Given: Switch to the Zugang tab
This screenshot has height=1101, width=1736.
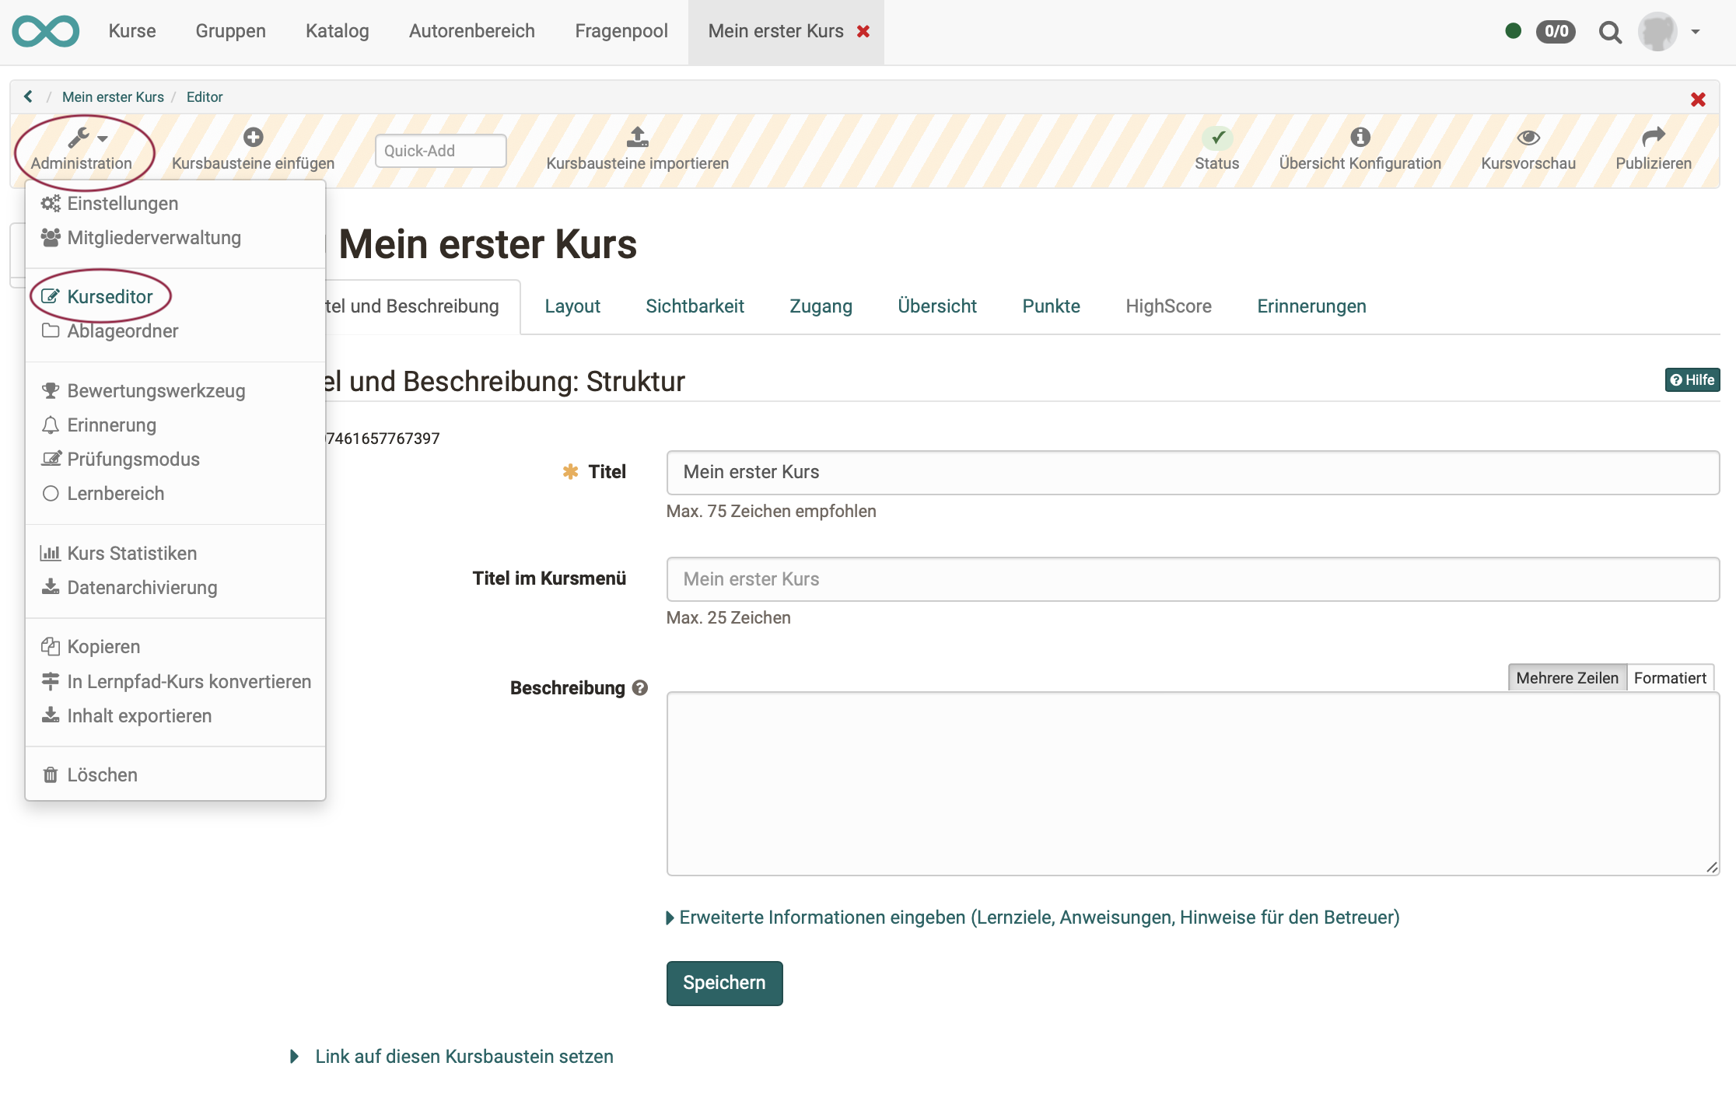Looking at the screenshot, I should tap(821, 306).
